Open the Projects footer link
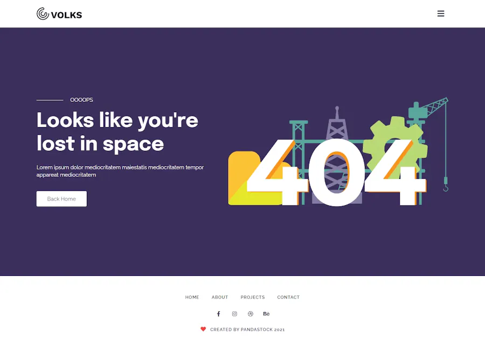485x346 pixels. point(253,297)
